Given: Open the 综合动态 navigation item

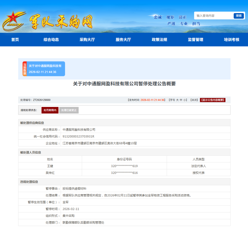Looking at the screenshot, I should point(51,39).
